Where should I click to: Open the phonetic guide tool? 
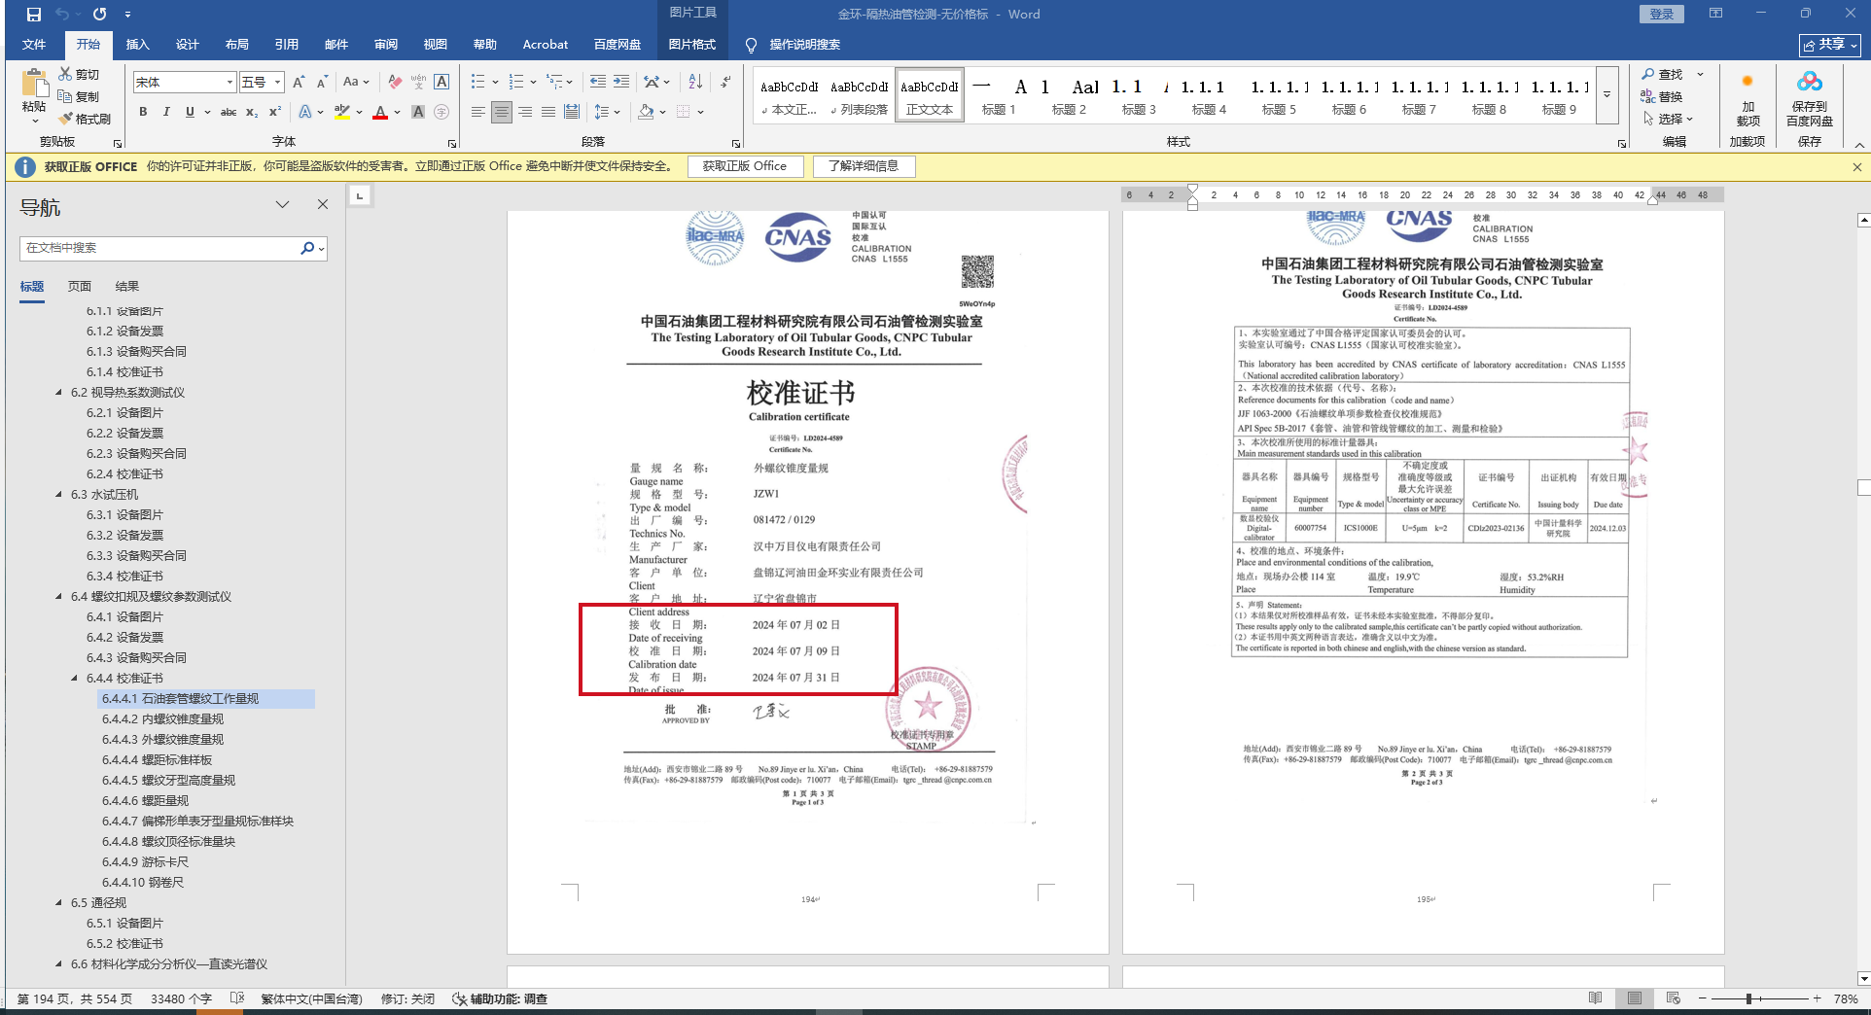pyautogui.click(x=418, y=83)
